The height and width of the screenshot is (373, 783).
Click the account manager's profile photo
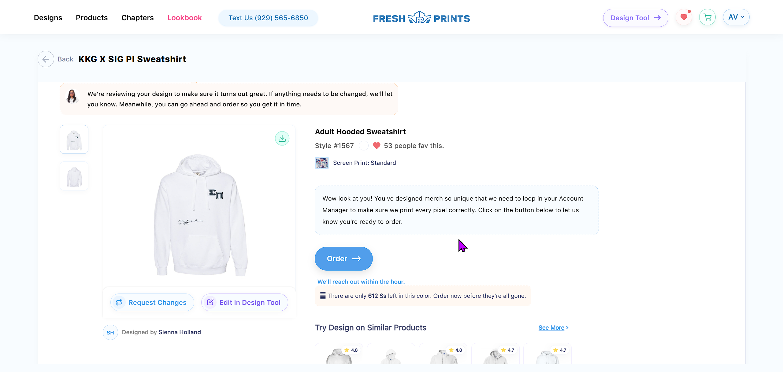(x=72, y=97)
